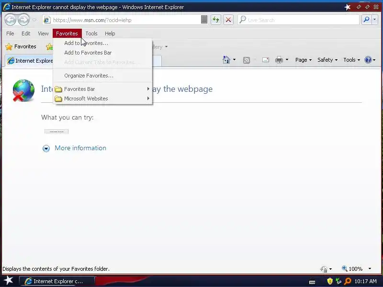This screenshot has width=383, height=287.
Task: Click the Back navigation arrow button
Action: tap(10, 20)
